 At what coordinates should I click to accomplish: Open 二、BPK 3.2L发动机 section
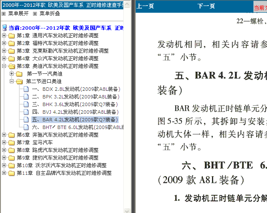tap(75, 97)
